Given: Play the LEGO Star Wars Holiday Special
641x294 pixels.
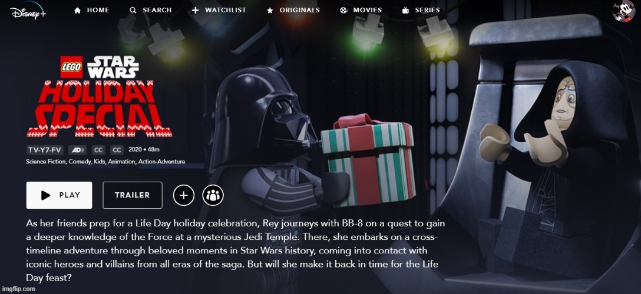Looking at the screenshot, I should point(60,195).
